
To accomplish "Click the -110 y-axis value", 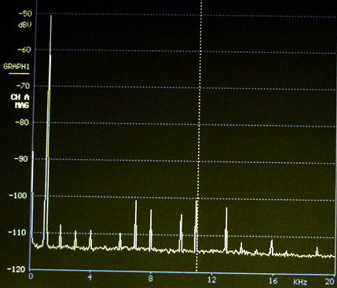I will tap(16, 232).
